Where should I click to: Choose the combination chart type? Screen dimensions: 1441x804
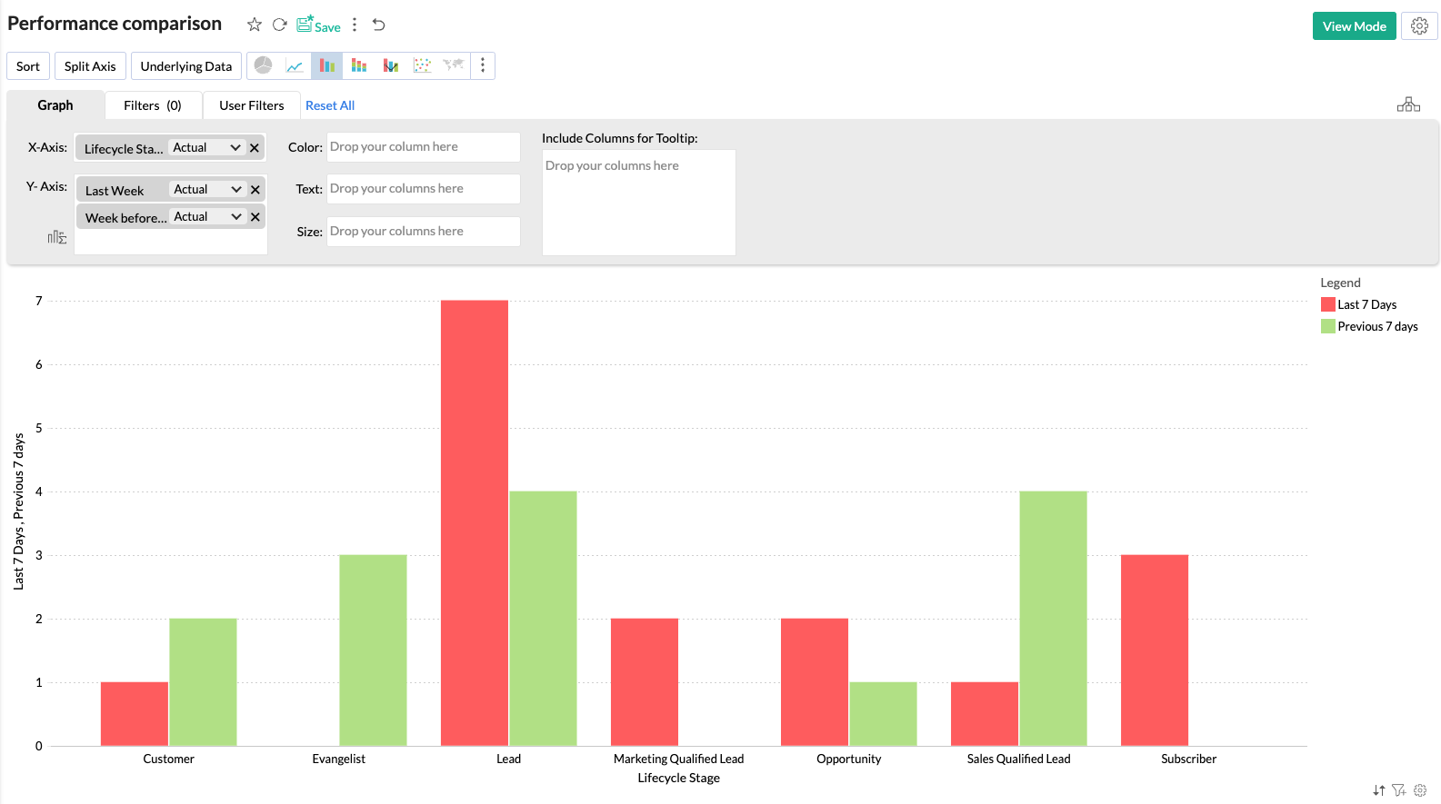[391, 65]
